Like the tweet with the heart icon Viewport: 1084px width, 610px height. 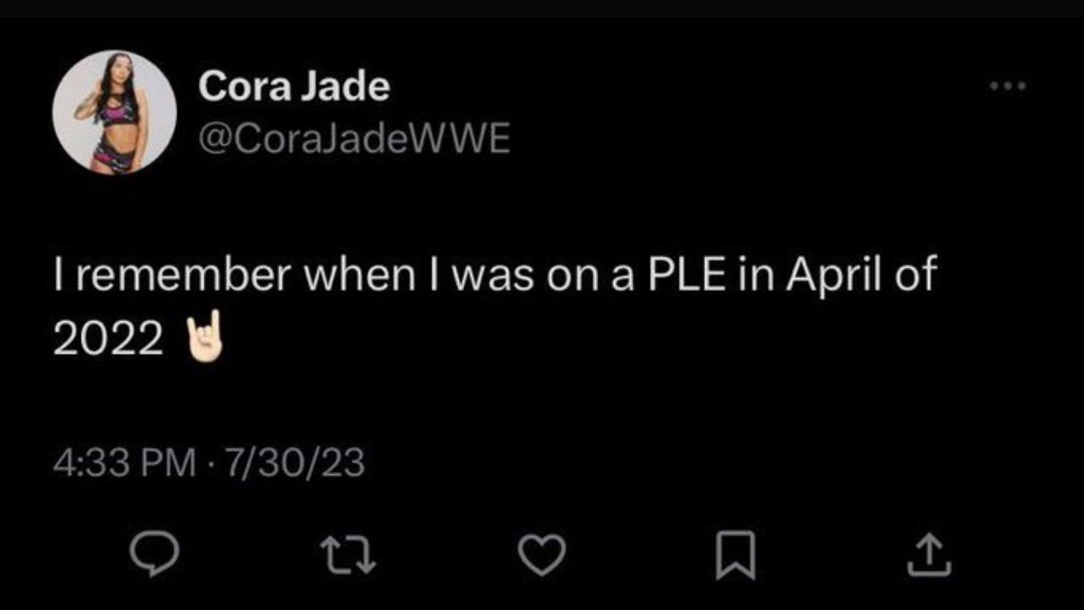[x=542, y=555]
